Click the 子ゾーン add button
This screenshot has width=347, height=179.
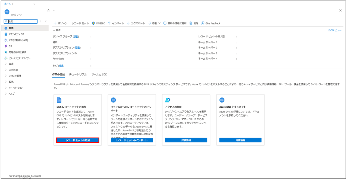coord(60,23)
